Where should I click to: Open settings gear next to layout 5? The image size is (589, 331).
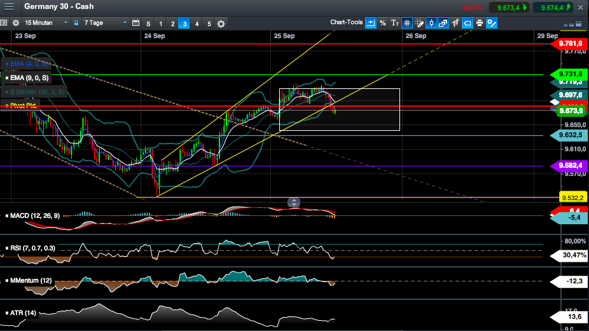(221, 24)
